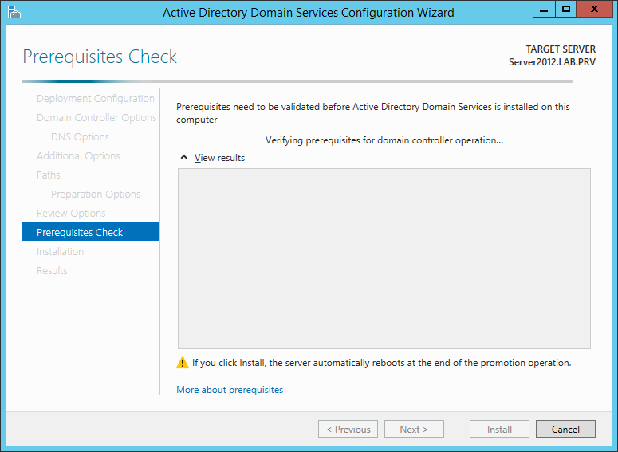Click inside the empty results pane
This screenshot has height=452, width=618.
384,258
